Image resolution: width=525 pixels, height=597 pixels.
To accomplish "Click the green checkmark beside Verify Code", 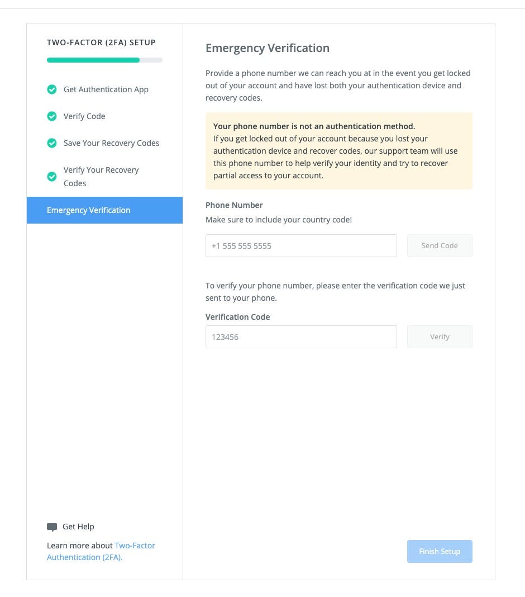I will pos(52,116).
